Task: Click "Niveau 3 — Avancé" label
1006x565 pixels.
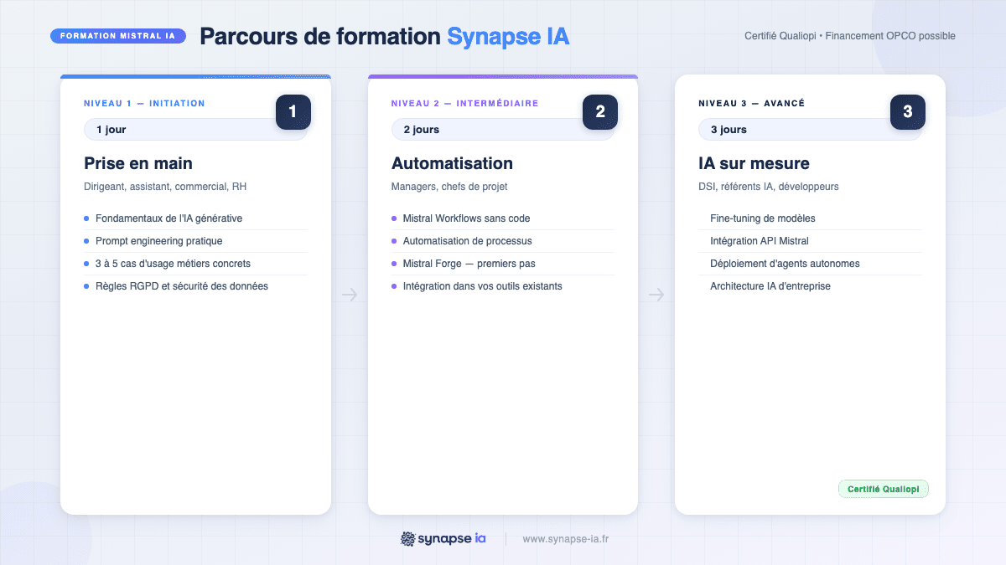Action: (751, 104)
